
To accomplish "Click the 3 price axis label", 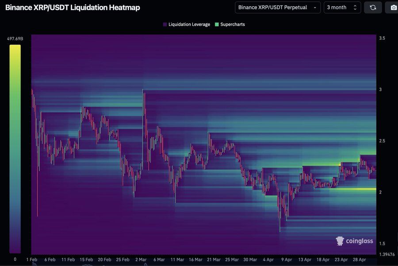I will (x=380, y=90).
